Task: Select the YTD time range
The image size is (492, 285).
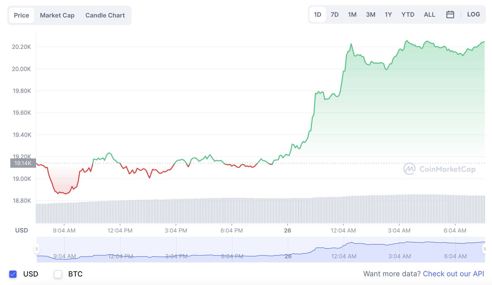Action: click(408, 15)
